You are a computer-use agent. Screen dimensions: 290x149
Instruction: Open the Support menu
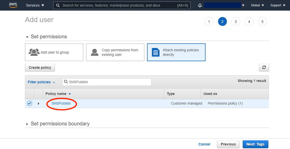point(277,5)
